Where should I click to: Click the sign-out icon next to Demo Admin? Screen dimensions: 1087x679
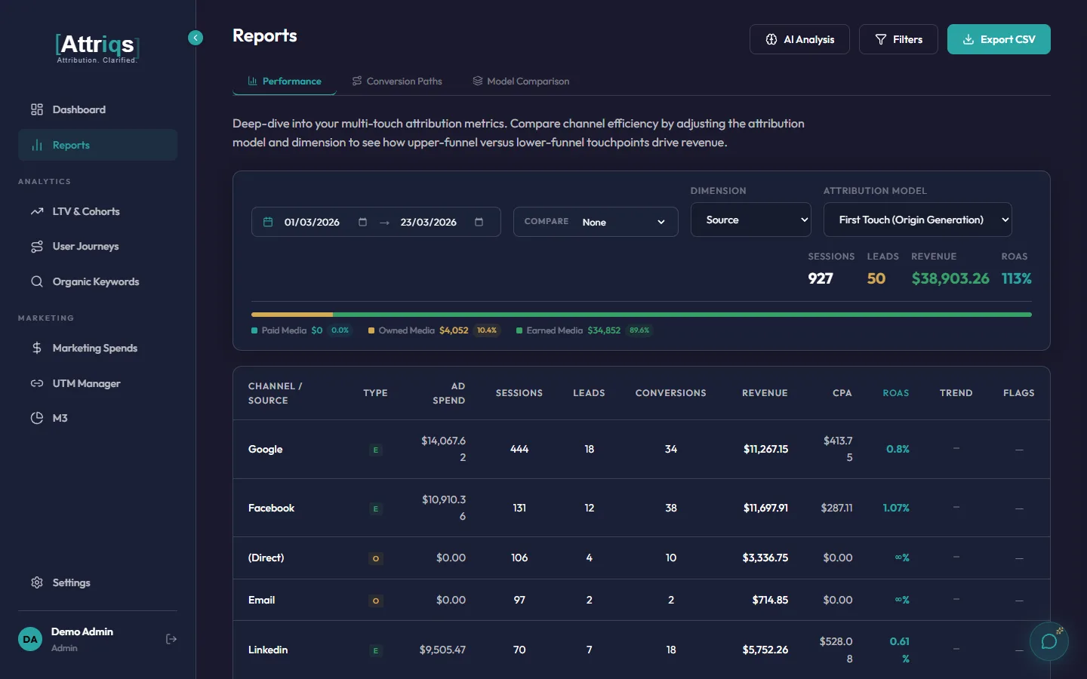pos(171,639)
